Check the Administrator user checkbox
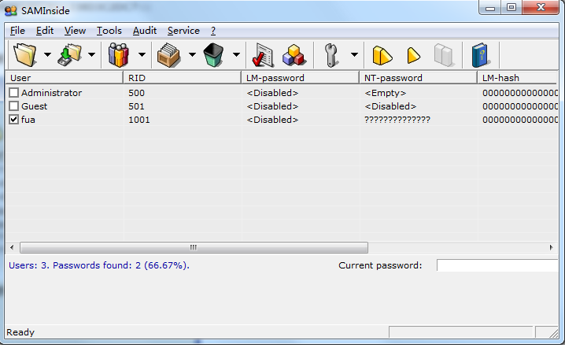Viewport: 565px width, 348px height. pos(13,93)
